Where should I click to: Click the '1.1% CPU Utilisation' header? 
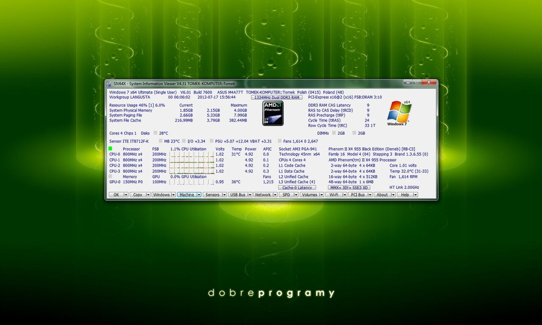click(x=188, y=149)
